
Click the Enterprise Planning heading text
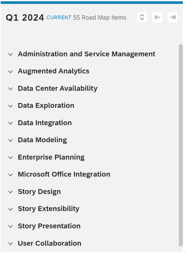coord(51,157)
